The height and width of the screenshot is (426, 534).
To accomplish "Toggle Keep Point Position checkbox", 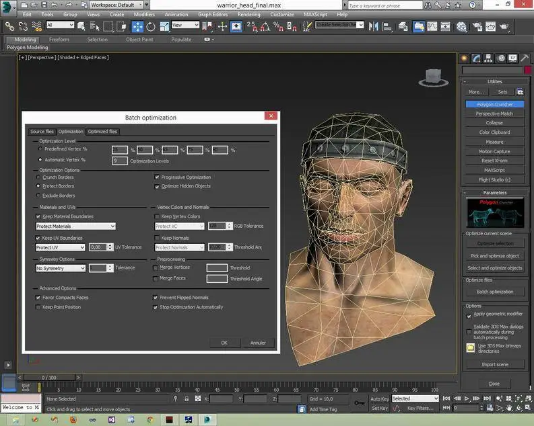I will (38, 307).
